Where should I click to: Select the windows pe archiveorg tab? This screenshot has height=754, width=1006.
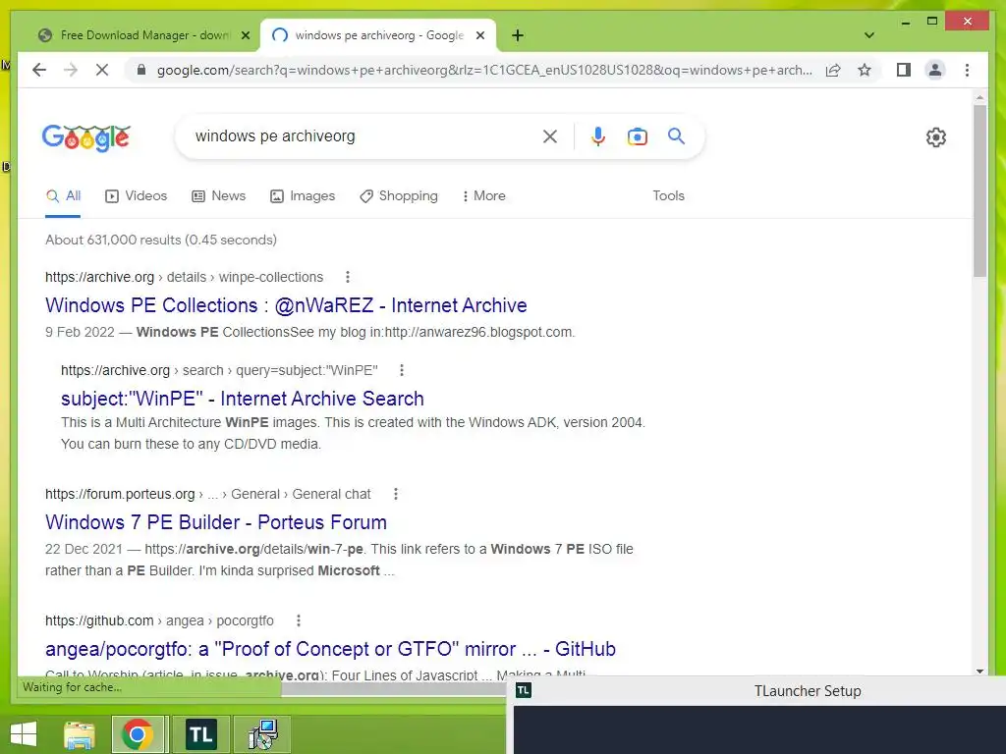[377, 35]
